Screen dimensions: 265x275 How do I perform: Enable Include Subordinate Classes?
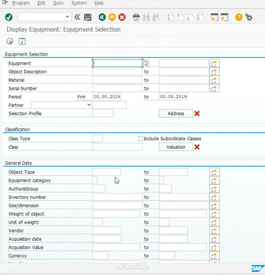141,138
